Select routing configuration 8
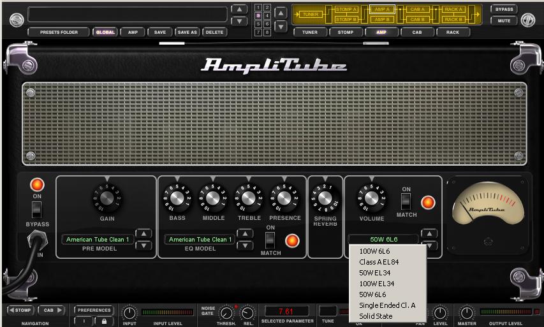 point(267,33)
